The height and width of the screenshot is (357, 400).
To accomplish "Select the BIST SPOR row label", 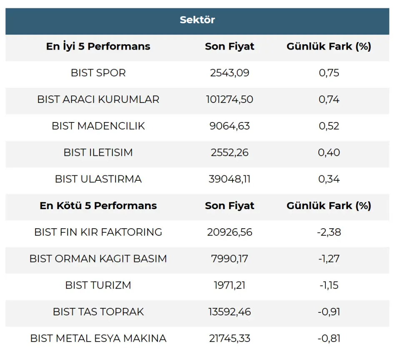I will coord(98,73).
